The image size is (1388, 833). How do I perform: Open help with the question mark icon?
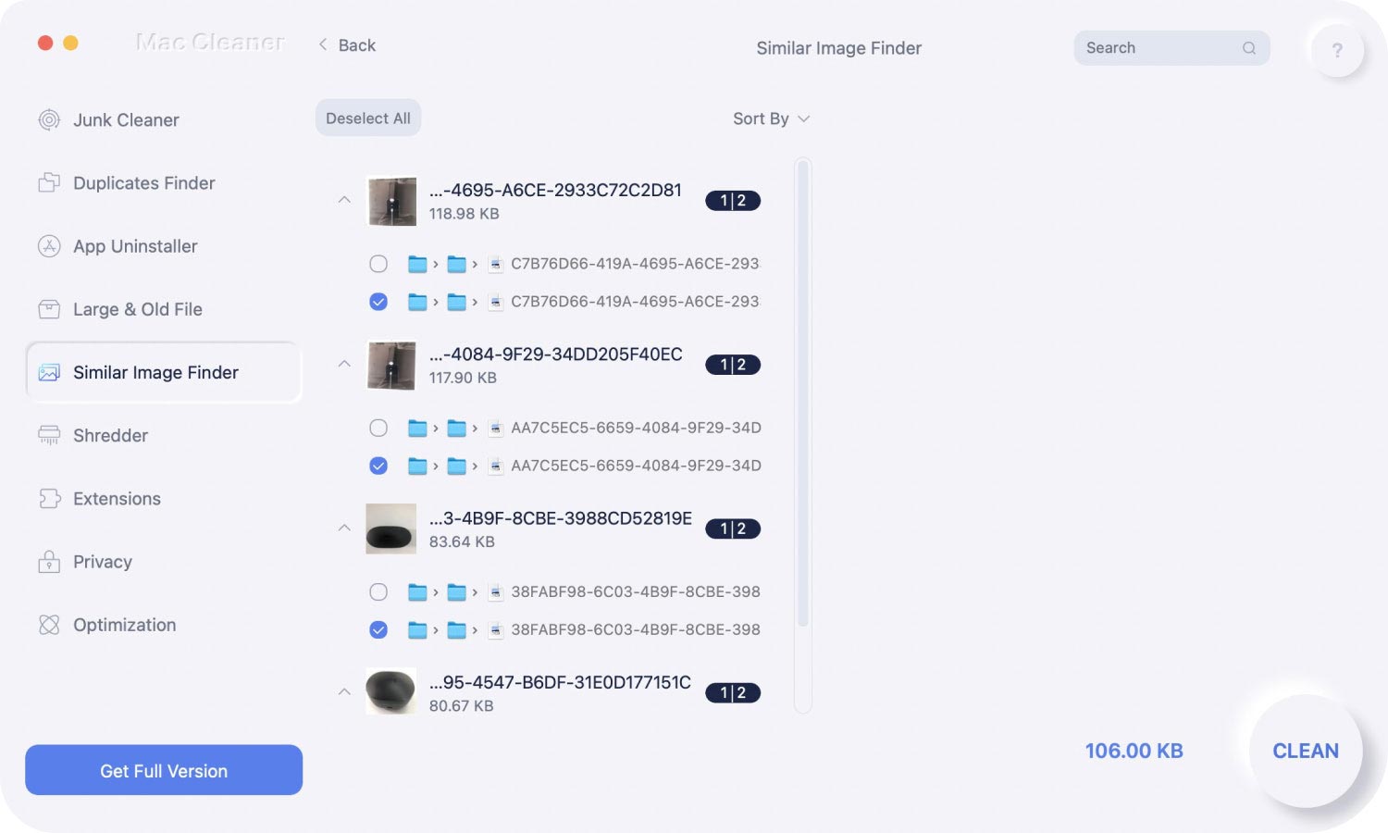point(1336,50)
